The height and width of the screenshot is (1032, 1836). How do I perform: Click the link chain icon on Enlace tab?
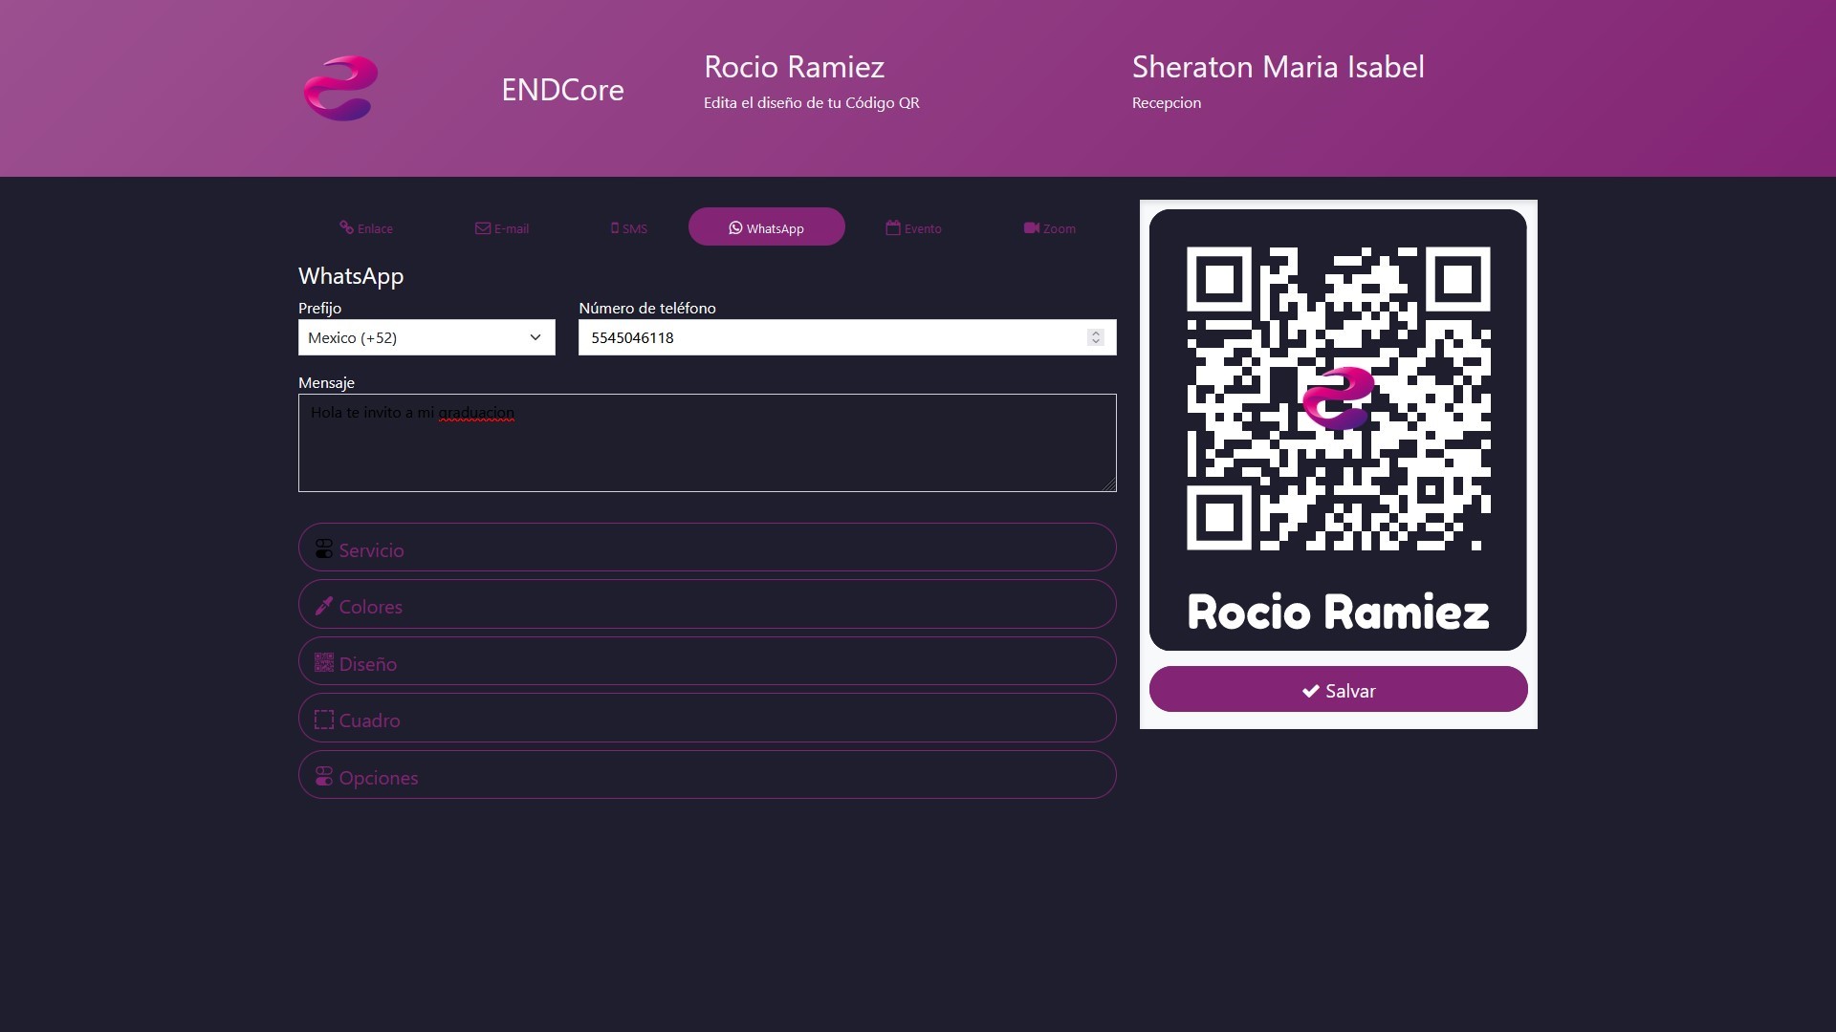(346, 227)
